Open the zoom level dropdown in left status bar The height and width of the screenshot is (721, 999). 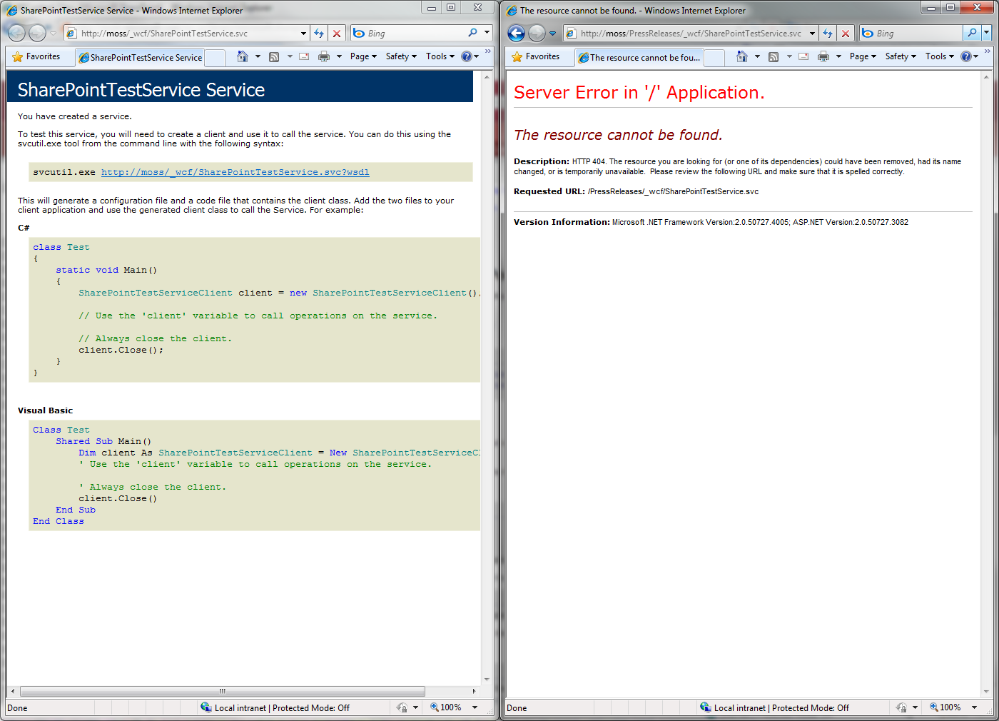[x=475, y=707]
